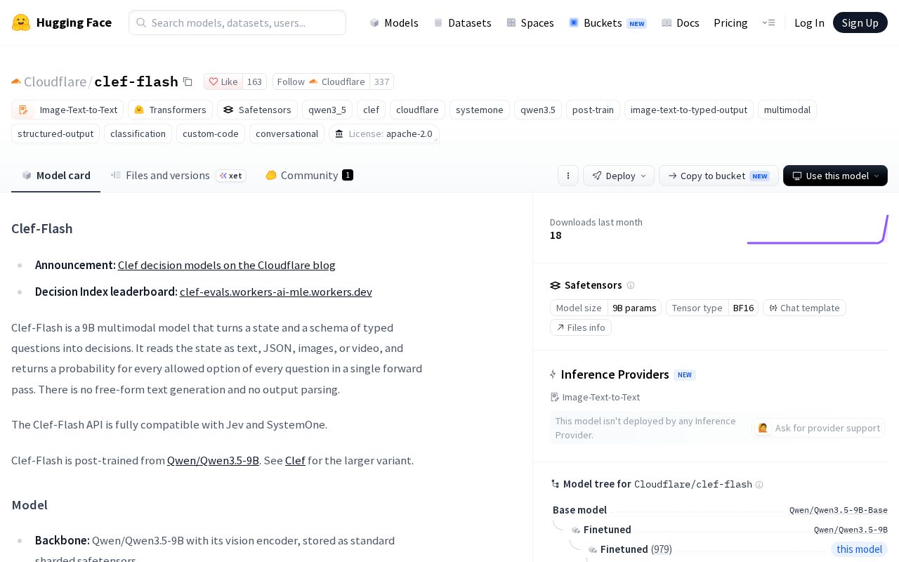Select the Image-Text-to-Text tag
This screenshot has width=899, height=562.
coord(67,110)
